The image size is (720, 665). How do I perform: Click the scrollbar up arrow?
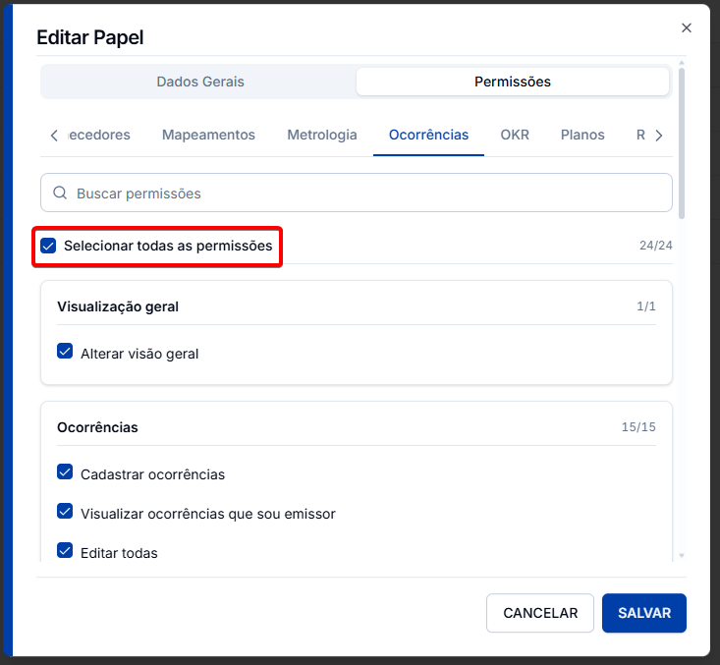682,63
